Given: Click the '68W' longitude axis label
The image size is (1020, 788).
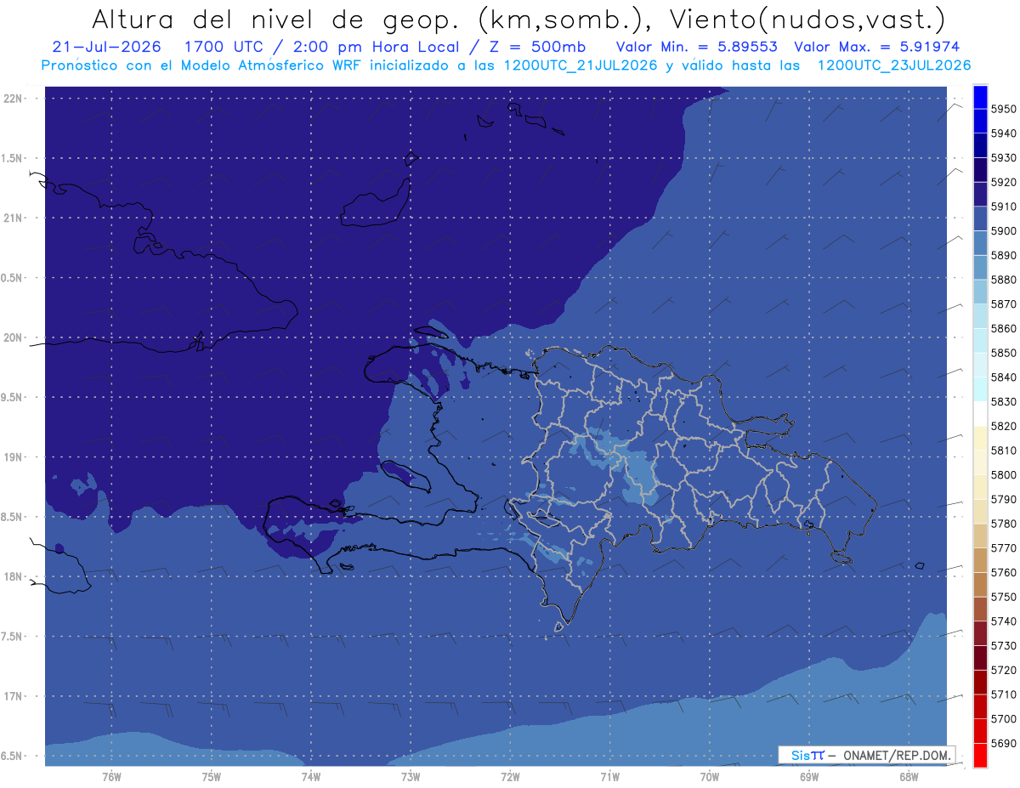Looking at the screenshot, I should [909, 776].
